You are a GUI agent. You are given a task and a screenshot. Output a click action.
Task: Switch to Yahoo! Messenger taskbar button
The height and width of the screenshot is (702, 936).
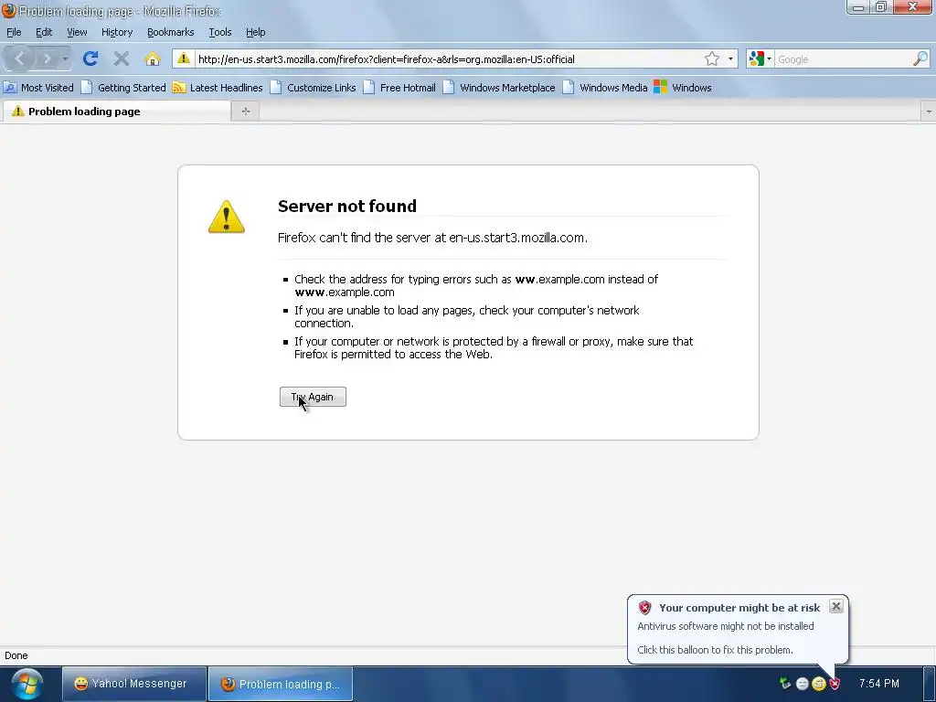pos(134,684)
